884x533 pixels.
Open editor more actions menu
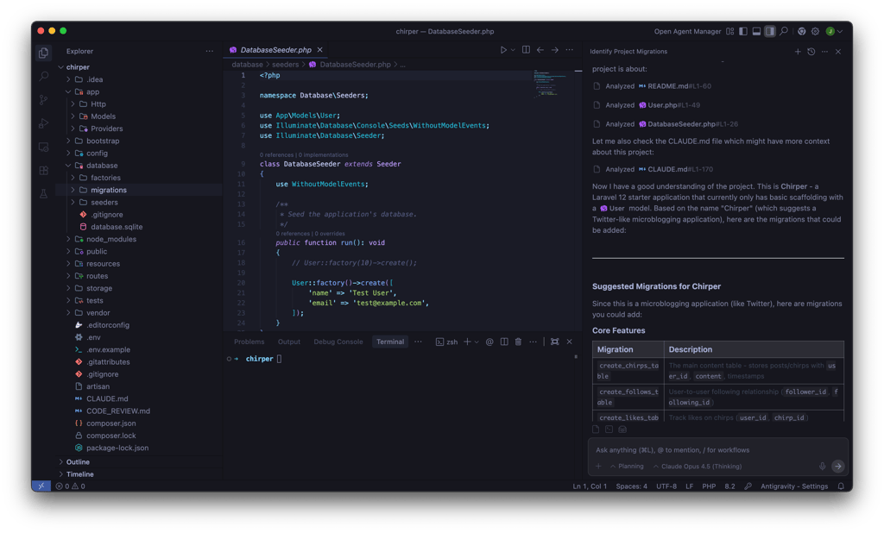pyautogui.click(x=570, y=50)
